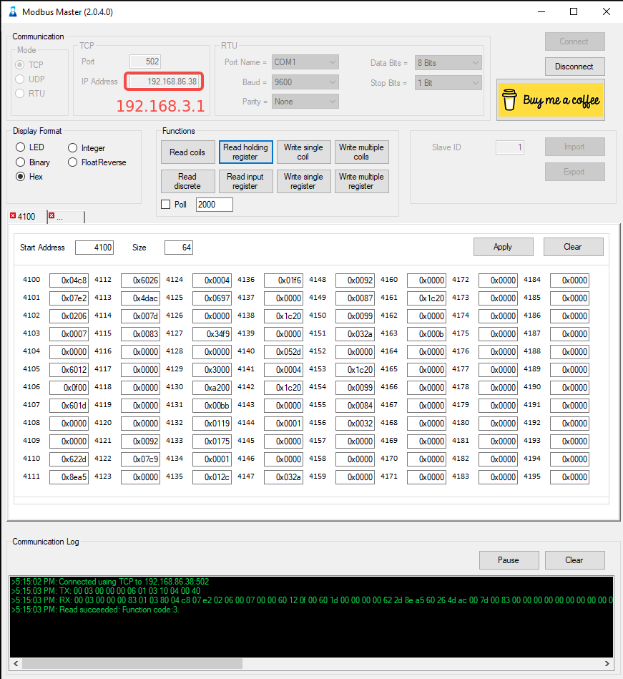Switch to the 4100 tab

pos(29,216)
